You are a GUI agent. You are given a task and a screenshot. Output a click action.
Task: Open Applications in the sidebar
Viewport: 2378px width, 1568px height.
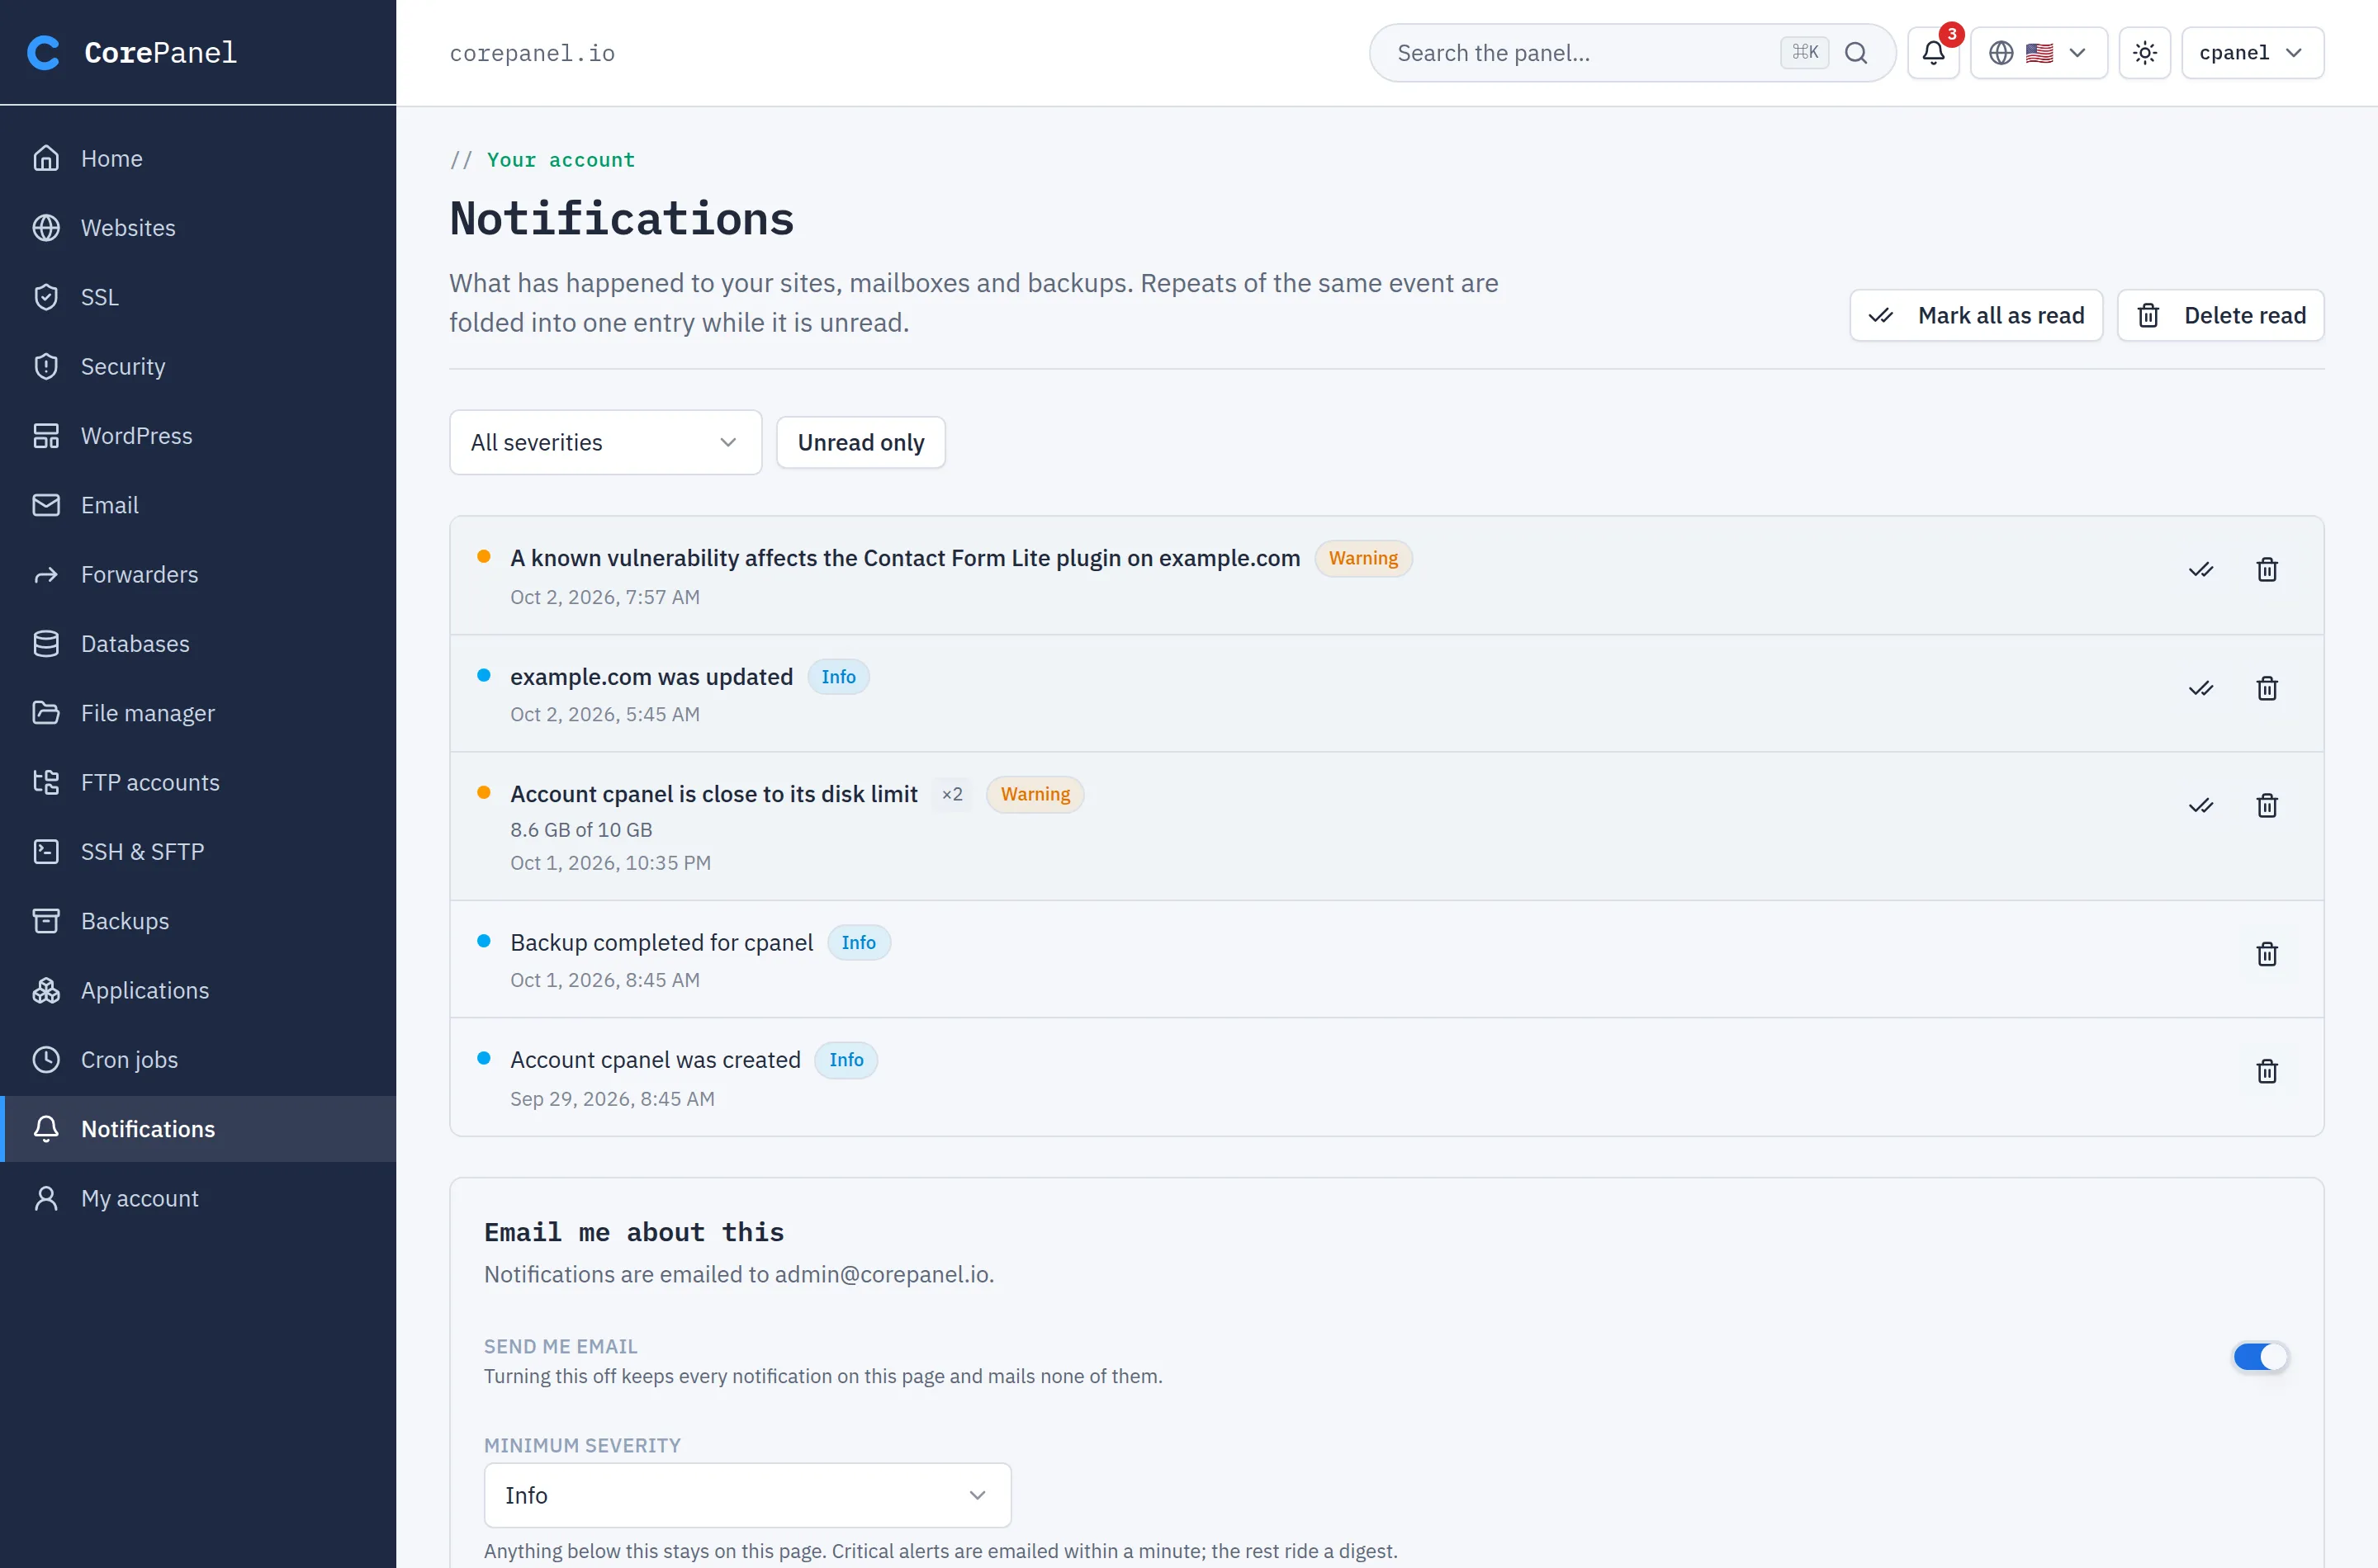pos(198,990)
